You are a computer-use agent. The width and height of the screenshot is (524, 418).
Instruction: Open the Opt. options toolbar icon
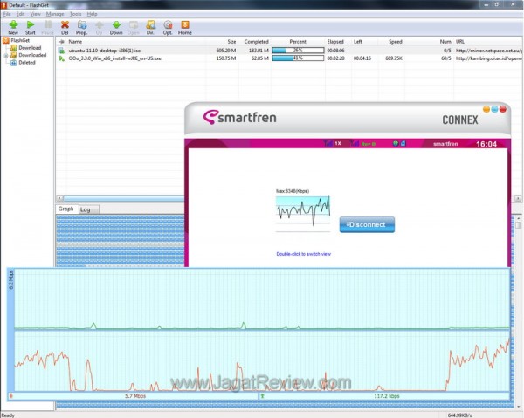[x=168, y=24]
